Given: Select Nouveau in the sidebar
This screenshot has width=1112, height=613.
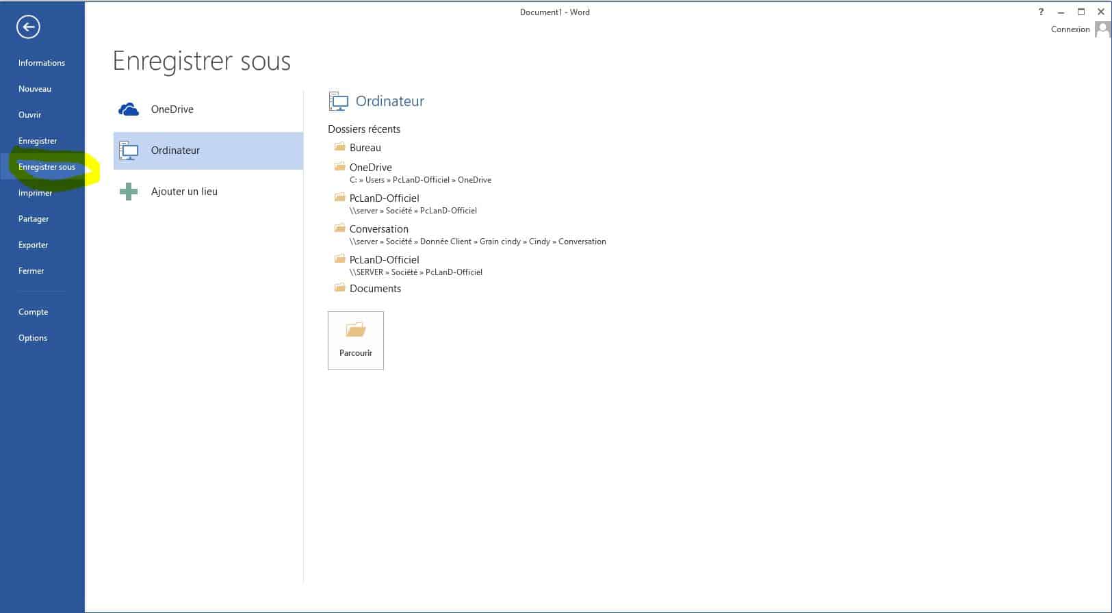Looking at the screenshot, I should click(x=35, y=89).
